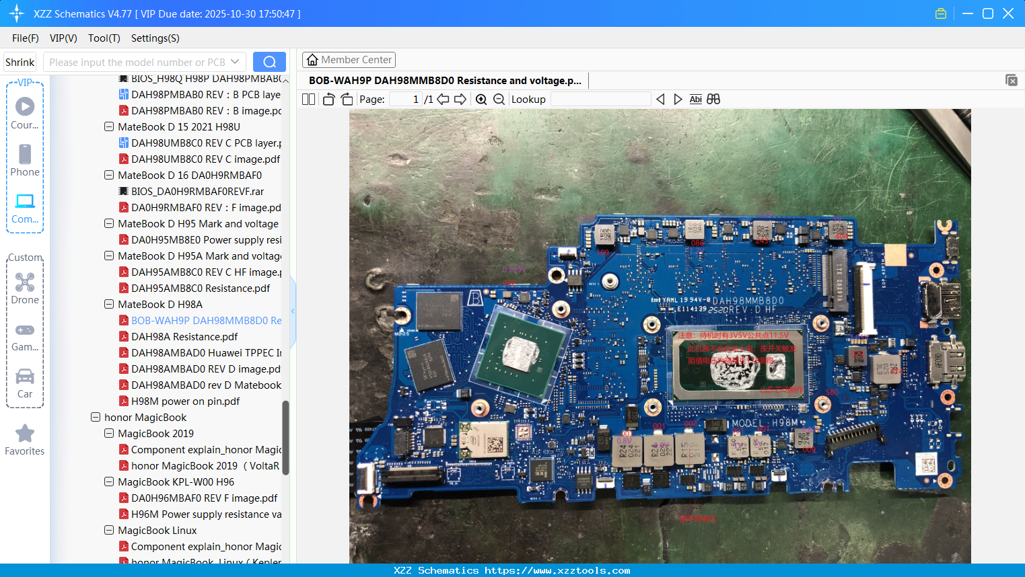This screenshot has height=577, width=1025.
Task: Find previous lookup match
Action: (660, 100)
